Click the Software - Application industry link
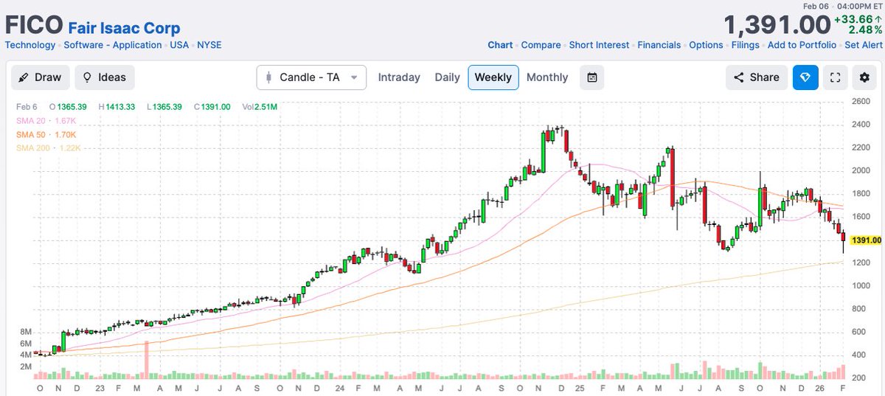Image resolution: width=885 pixels, height=396 pixels. click(x=113, y=45)
